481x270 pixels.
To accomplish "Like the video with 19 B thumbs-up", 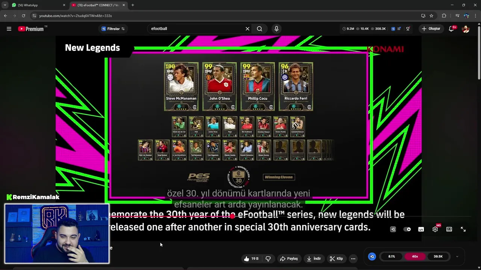I will [251, 258].
